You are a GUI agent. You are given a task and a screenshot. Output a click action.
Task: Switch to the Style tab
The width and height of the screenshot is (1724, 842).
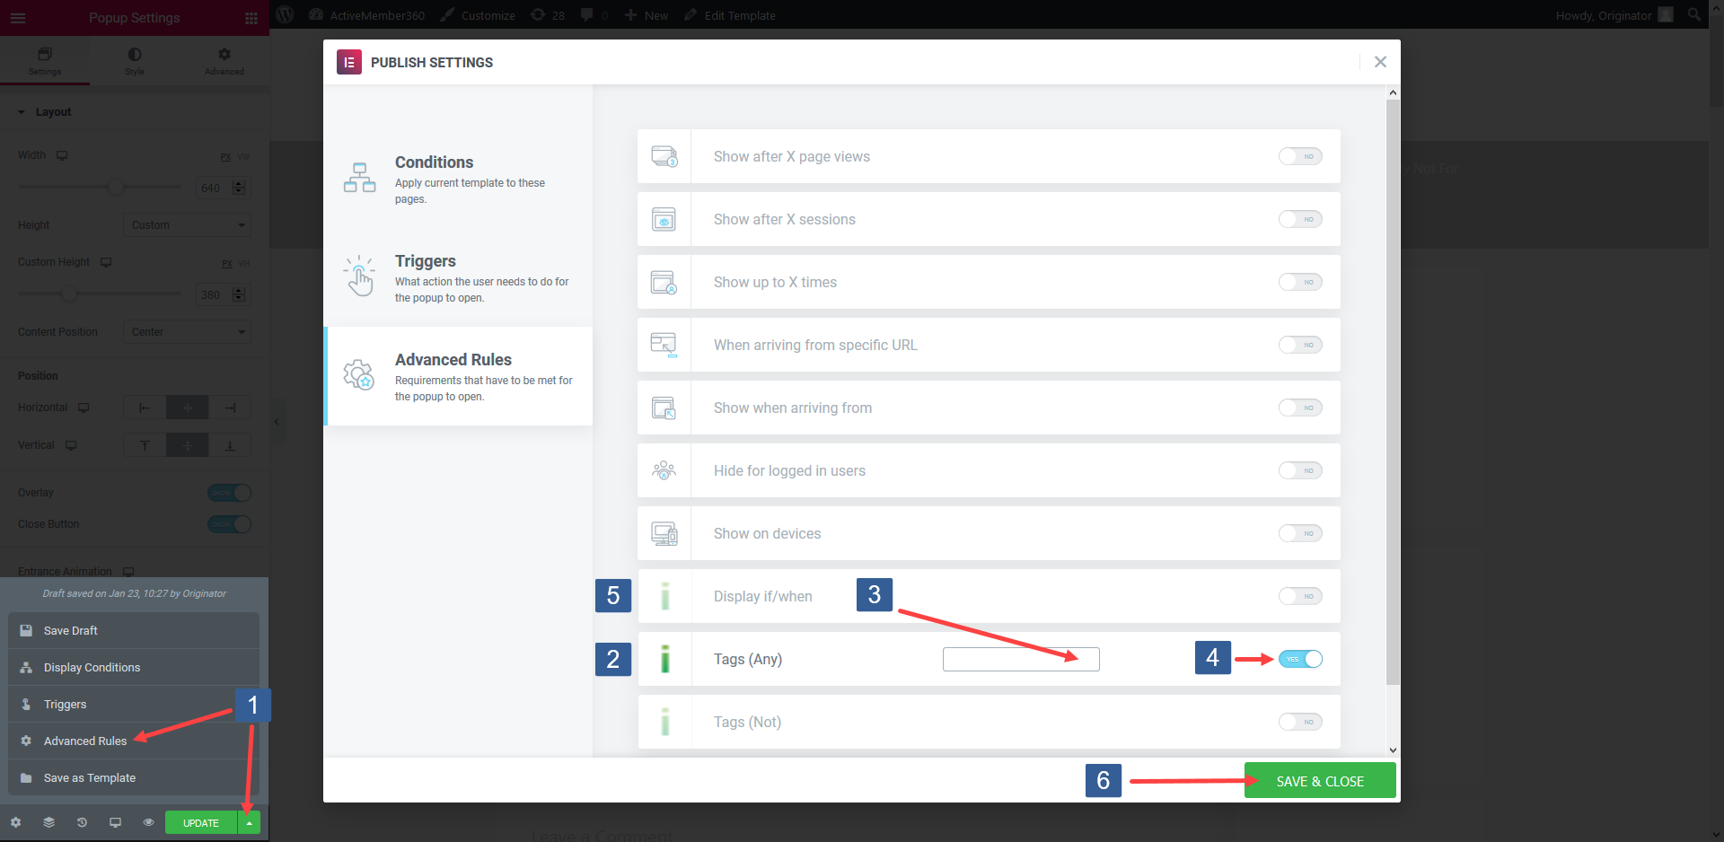tap(134, 60)
